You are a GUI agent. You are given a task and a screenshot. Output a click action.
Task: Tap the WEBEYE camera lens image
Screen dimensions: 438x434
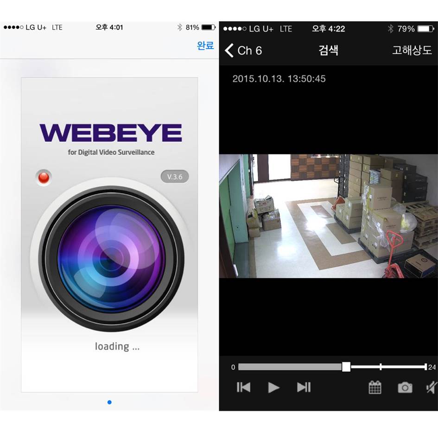[x=111, y=259]
